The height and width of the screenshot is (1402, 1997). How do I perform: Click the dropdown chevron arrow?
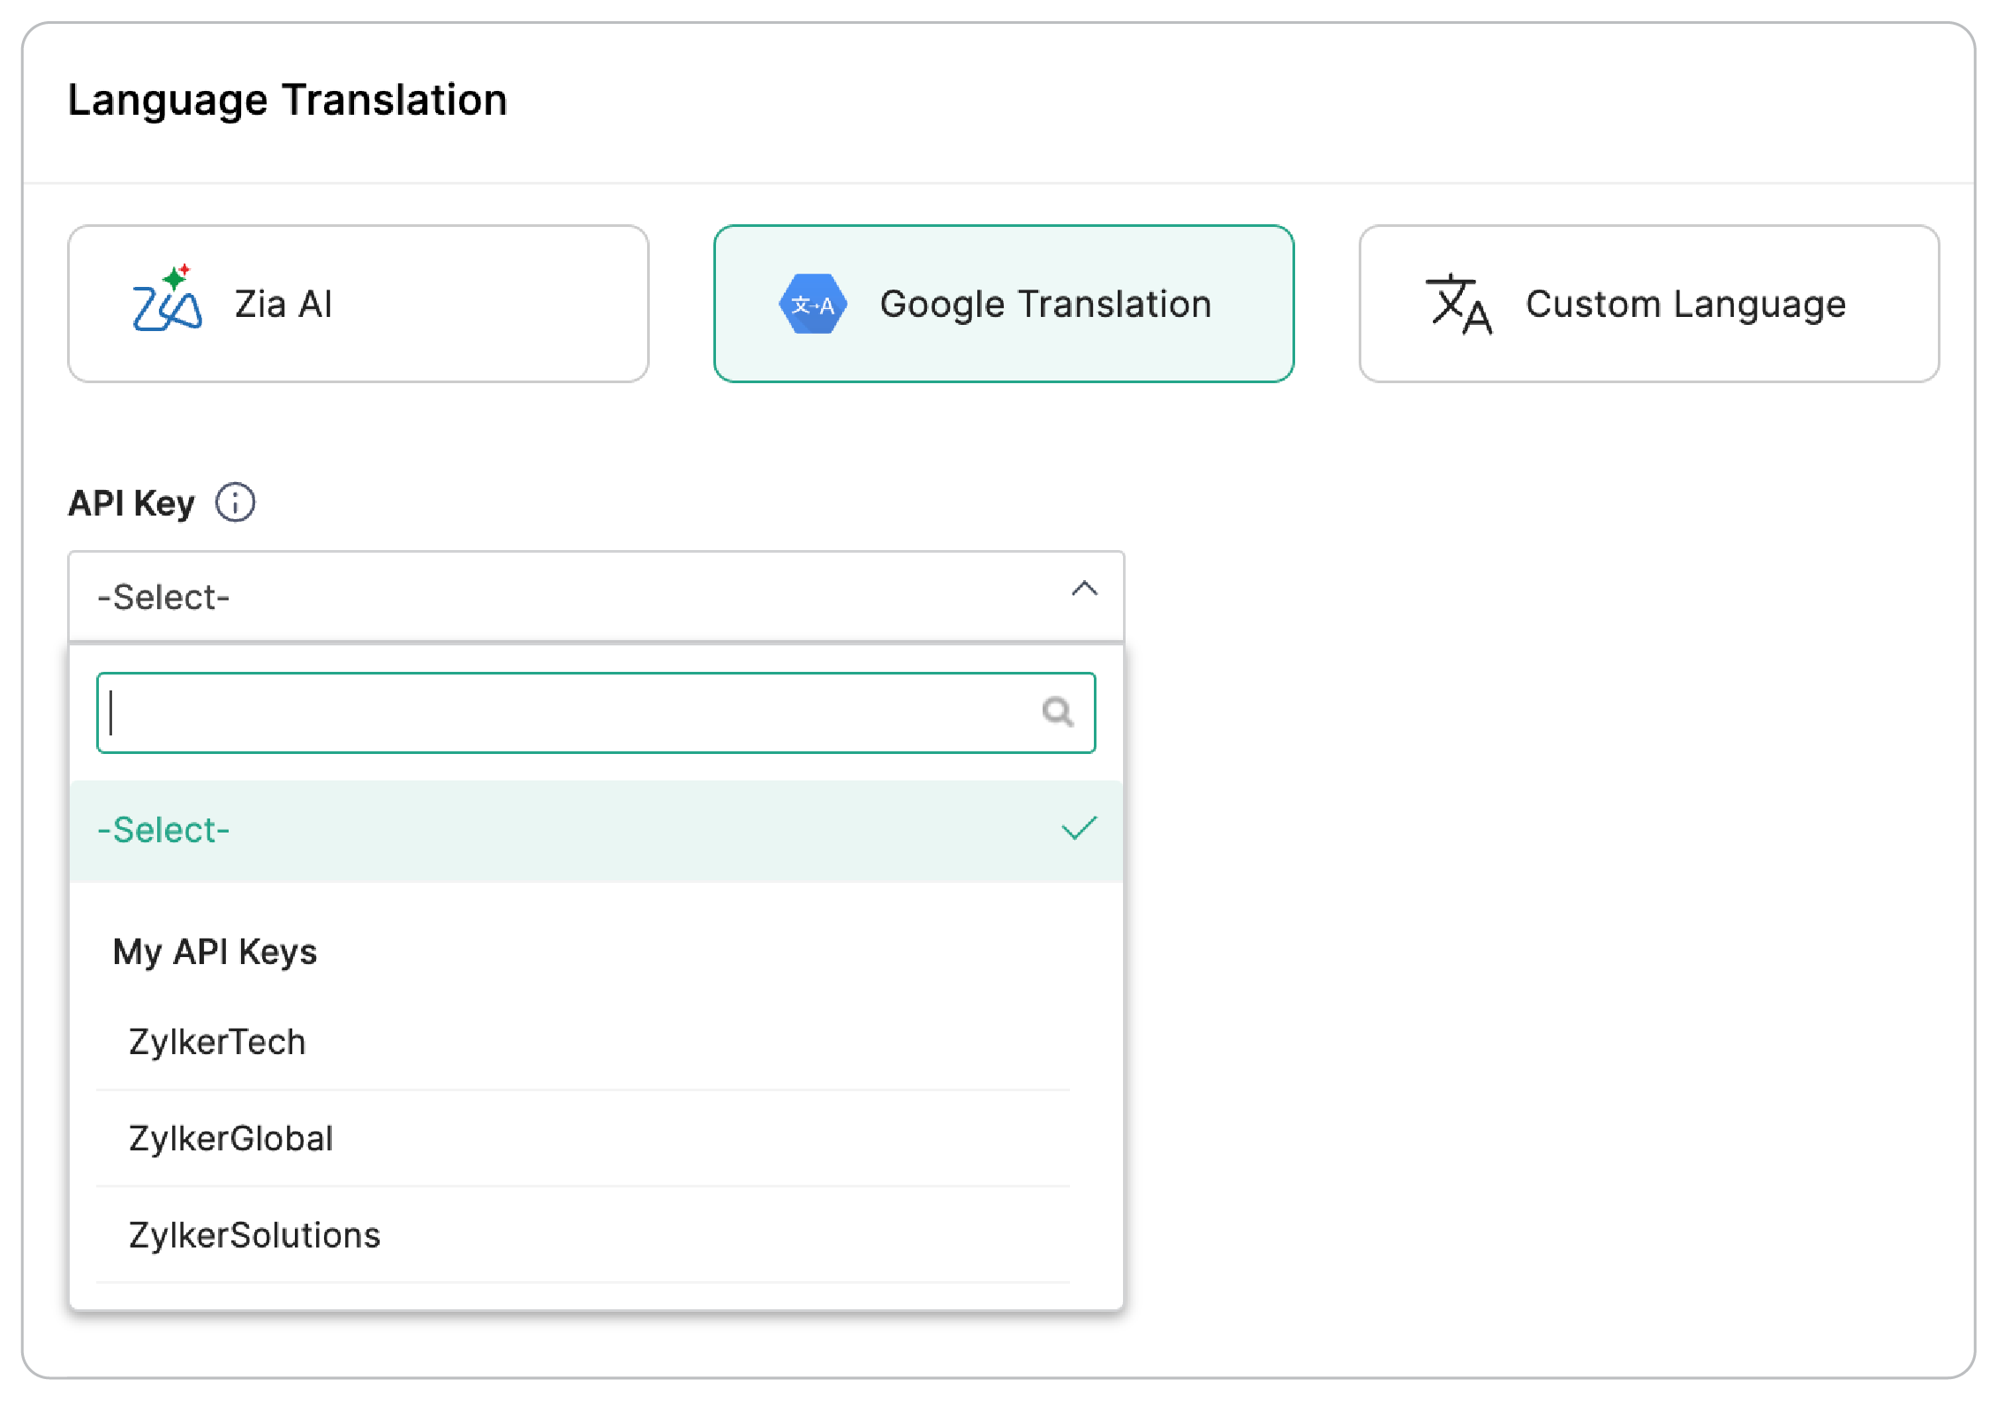(1084, 589)
